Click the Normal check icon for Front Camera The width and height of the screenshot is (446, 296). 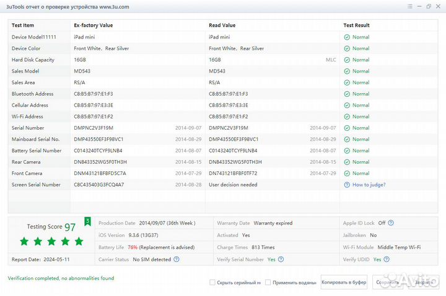[347, 173]
